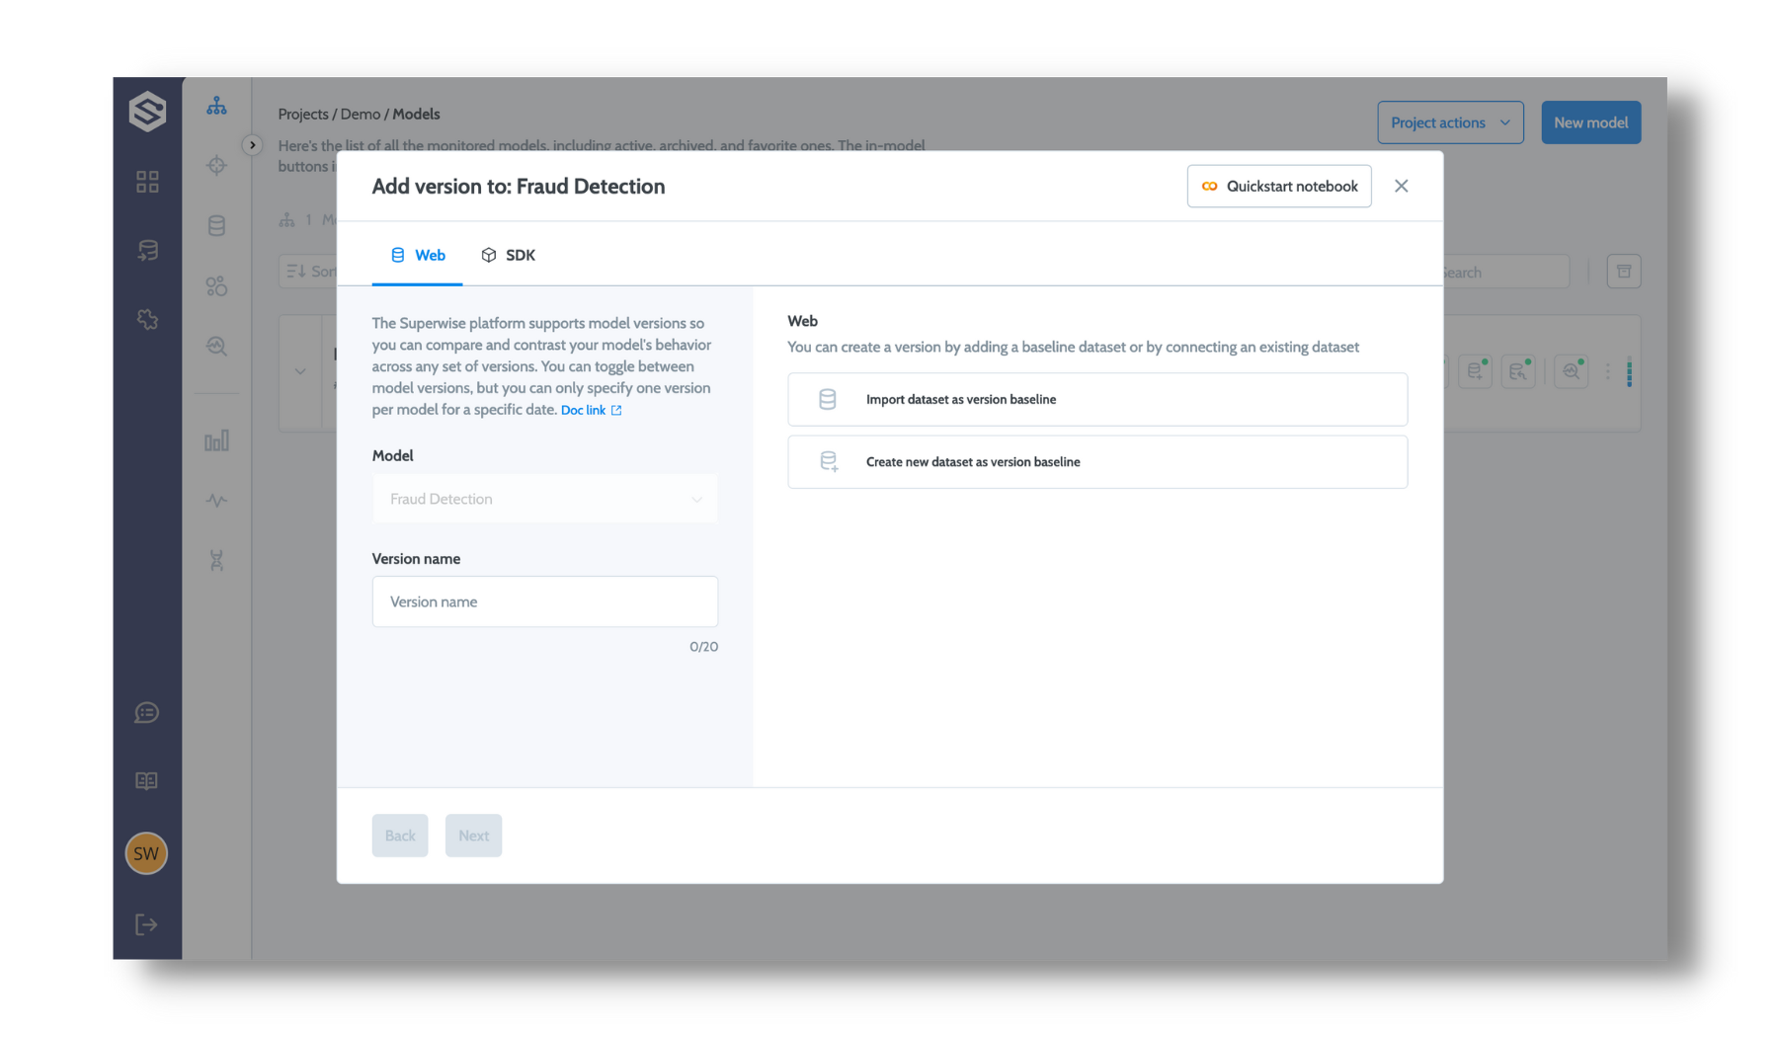Open the documentation book icon in sidebar
Screen dimensions: 1778x1037
point(146,781)
